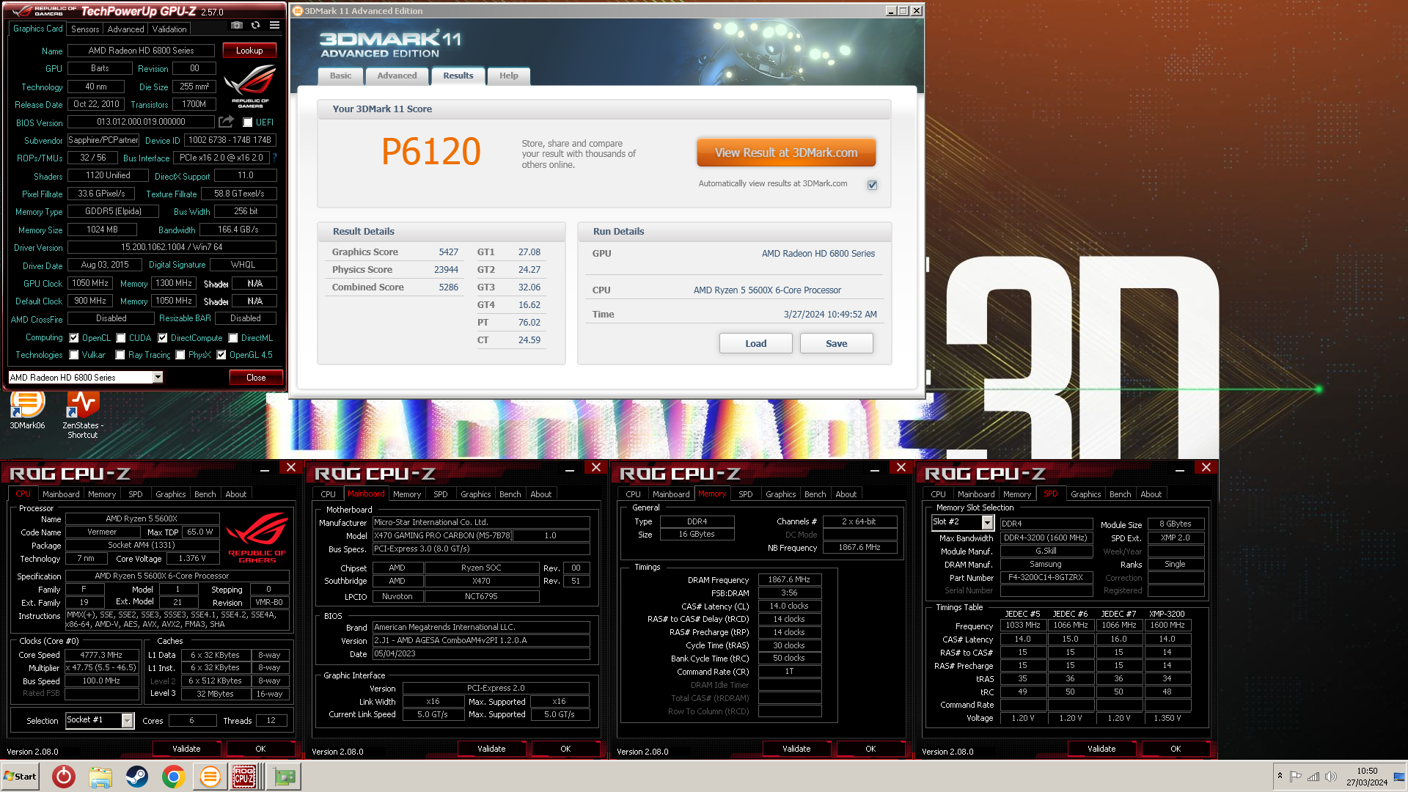Open the 3DMark06 desktop shortcut
This screenshot has width=1408, height=792.
pos(27,409)
